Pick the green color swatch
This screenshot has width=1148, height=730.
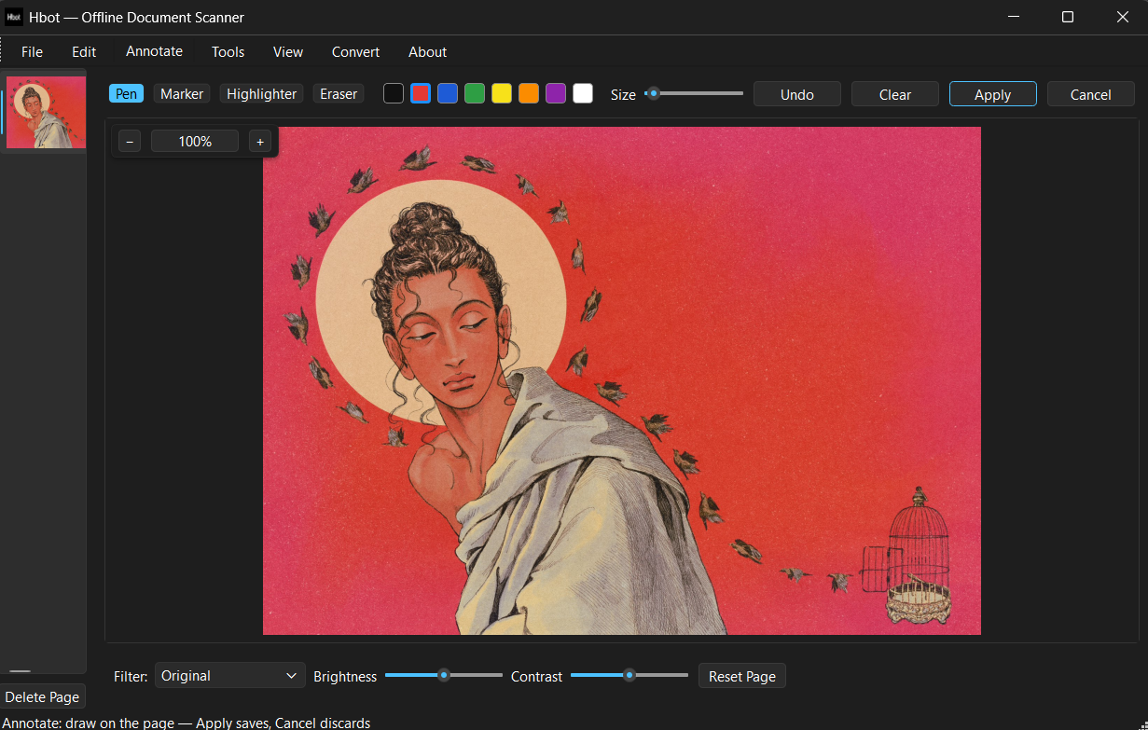(x=475, y=93)
